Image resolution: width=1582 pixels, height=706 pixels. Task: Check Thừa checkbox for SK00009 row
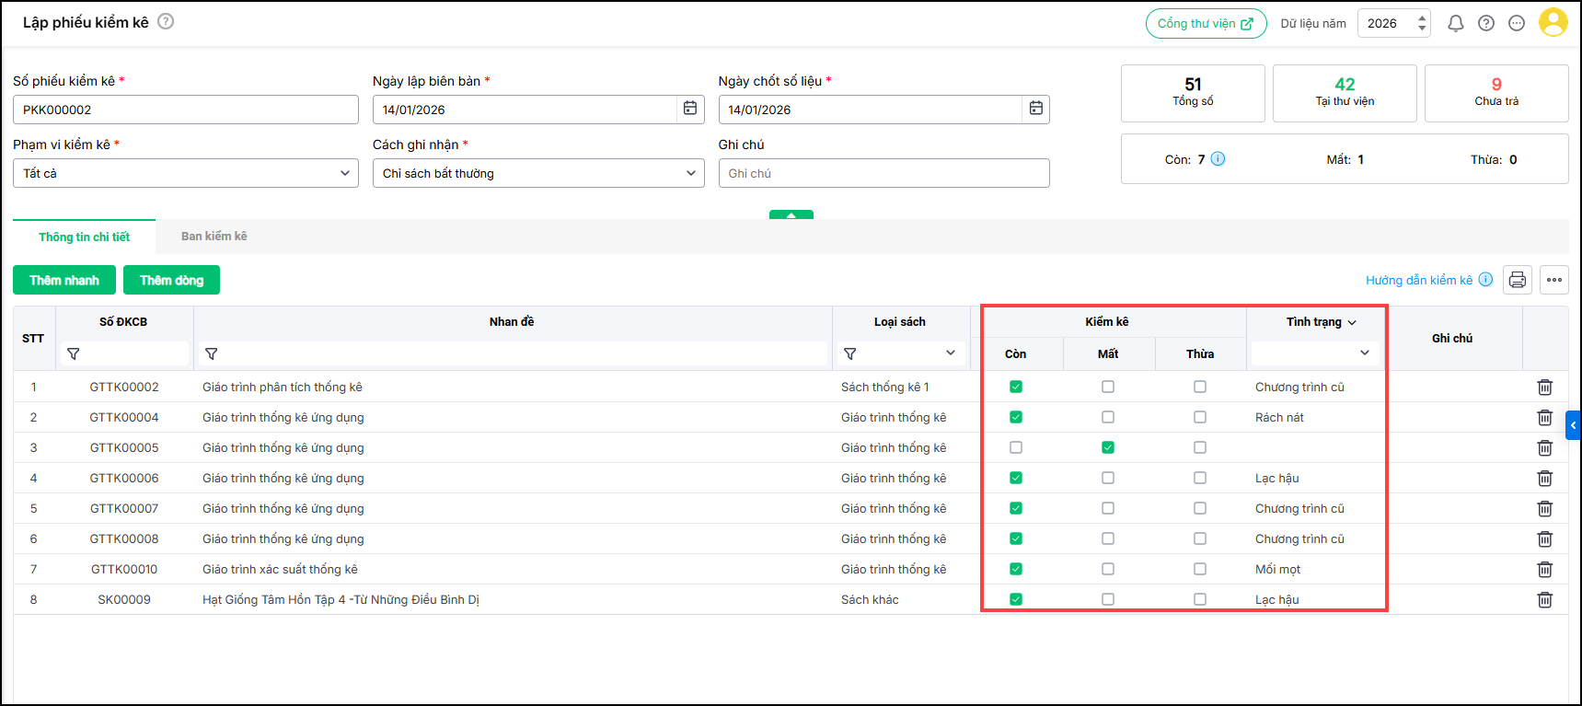(1200, 599)
